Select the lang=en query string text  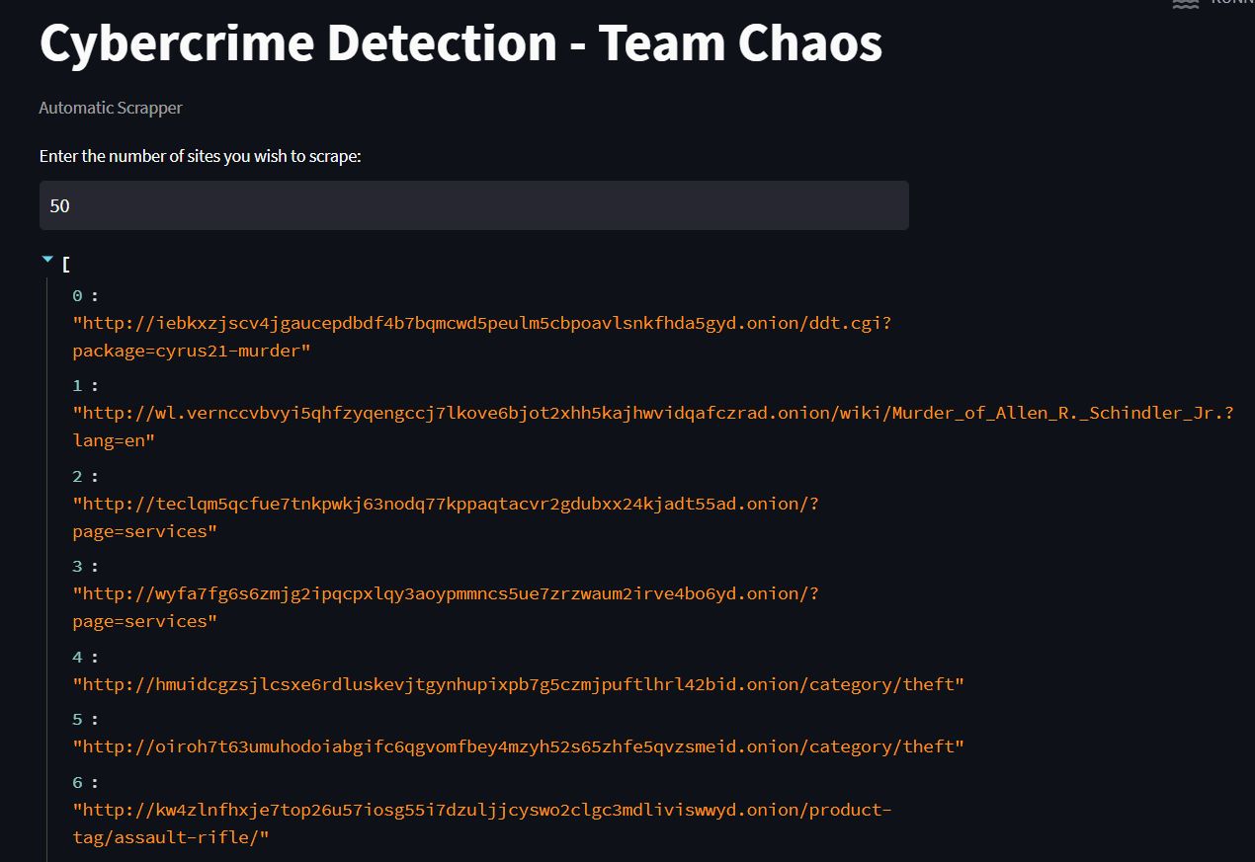[109, 439]
